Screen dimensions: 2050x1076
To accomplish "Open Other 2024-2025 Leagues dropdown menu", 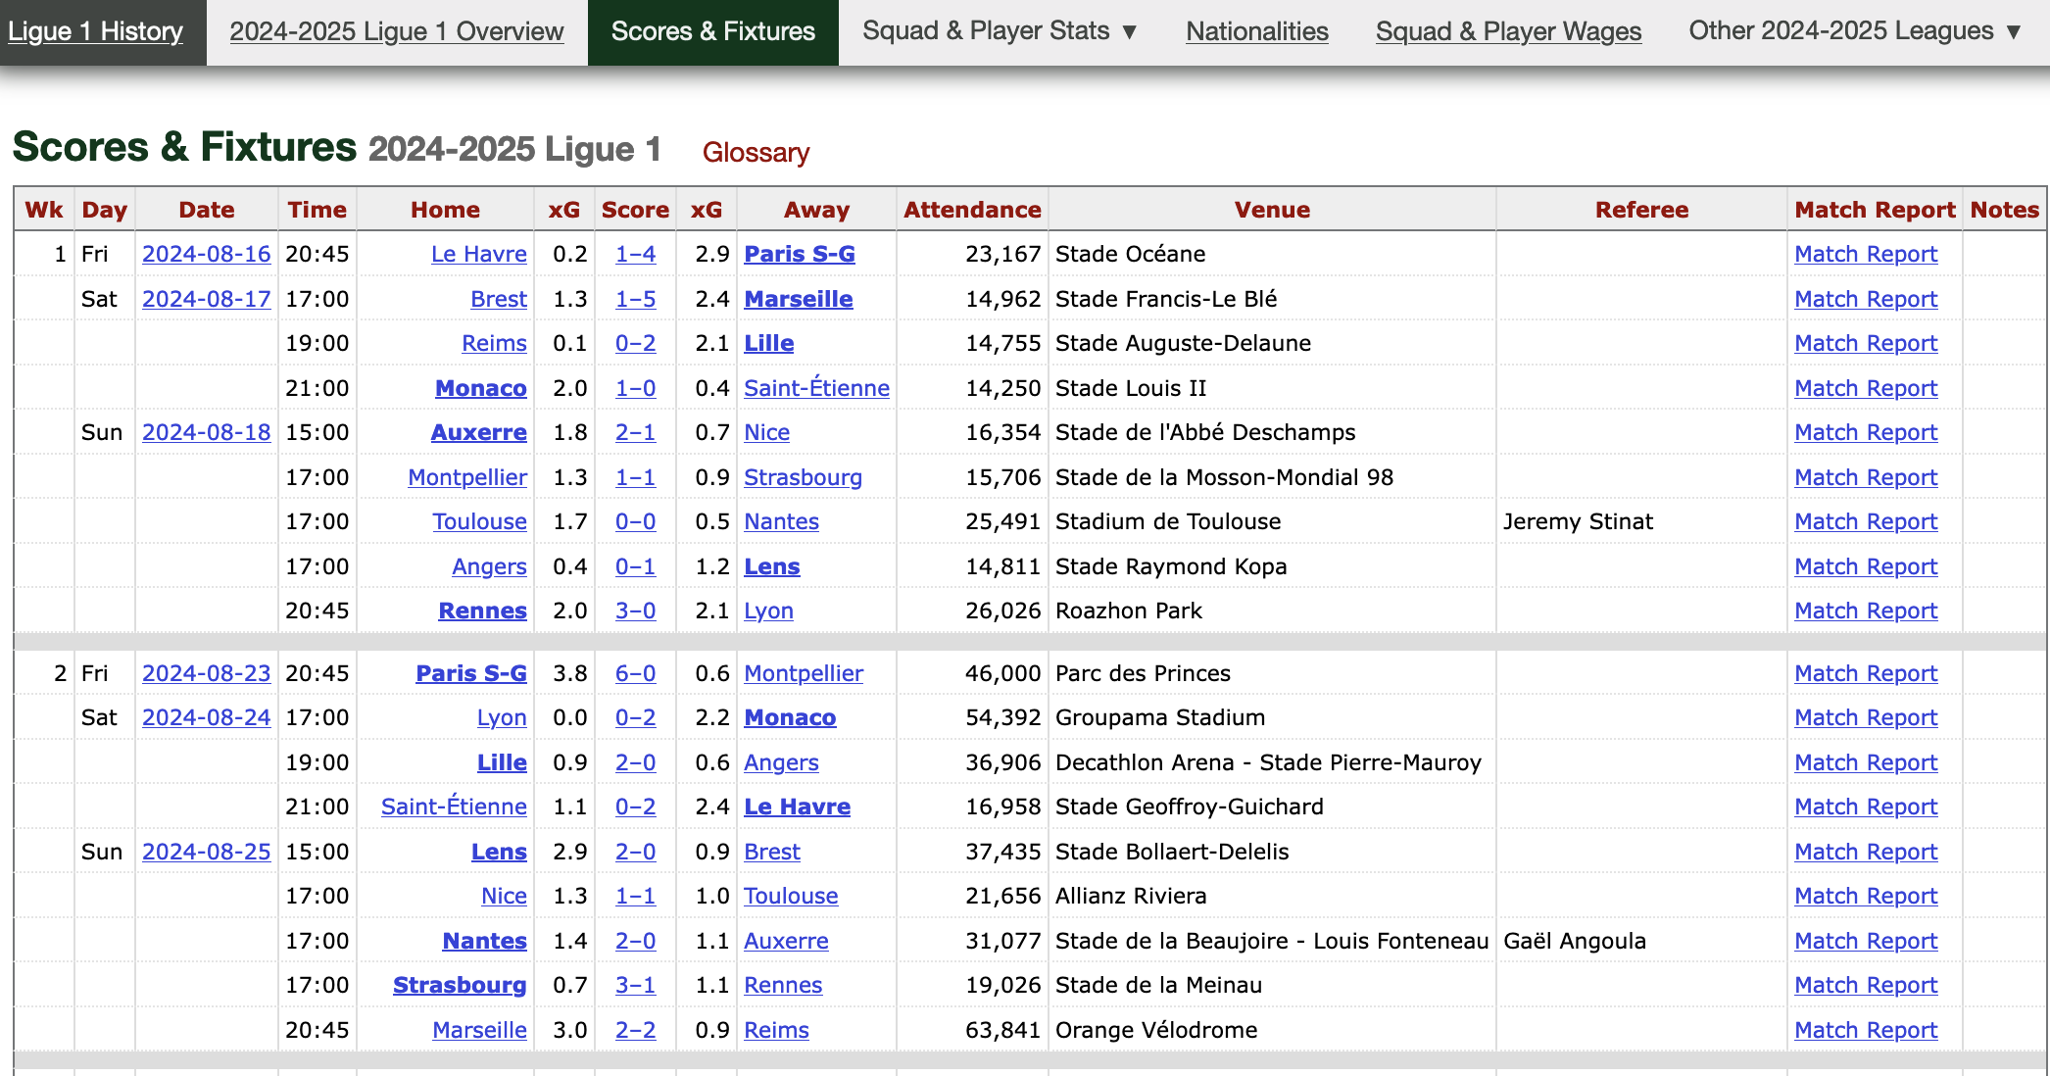I will point(1854,31).
